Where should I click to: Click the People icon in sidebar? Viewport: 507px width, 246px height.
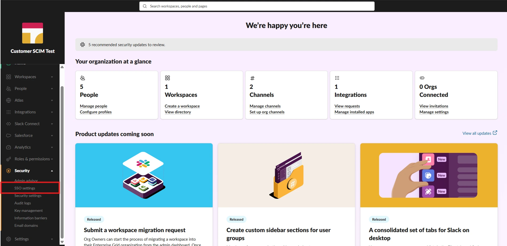(x=9, y=89)
